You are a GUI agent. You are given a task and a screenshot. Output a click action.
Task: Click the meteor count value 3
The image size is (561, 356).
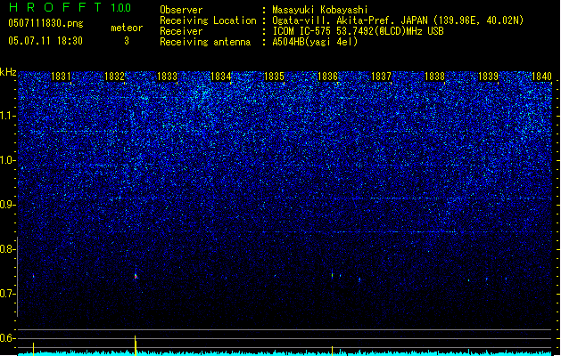pyautogui.click(x=127, y=41)
